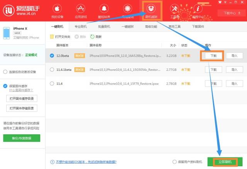Image resolution: width=247 pixels, height=169 pixels.
Task: Open the 下载中心 download center button
Action: (232, 13)
